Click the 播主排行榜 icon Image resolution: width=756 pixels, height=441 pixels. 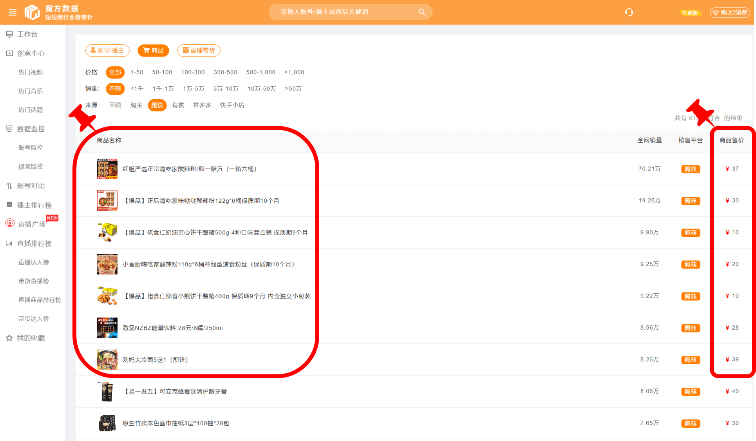point(9,205)
